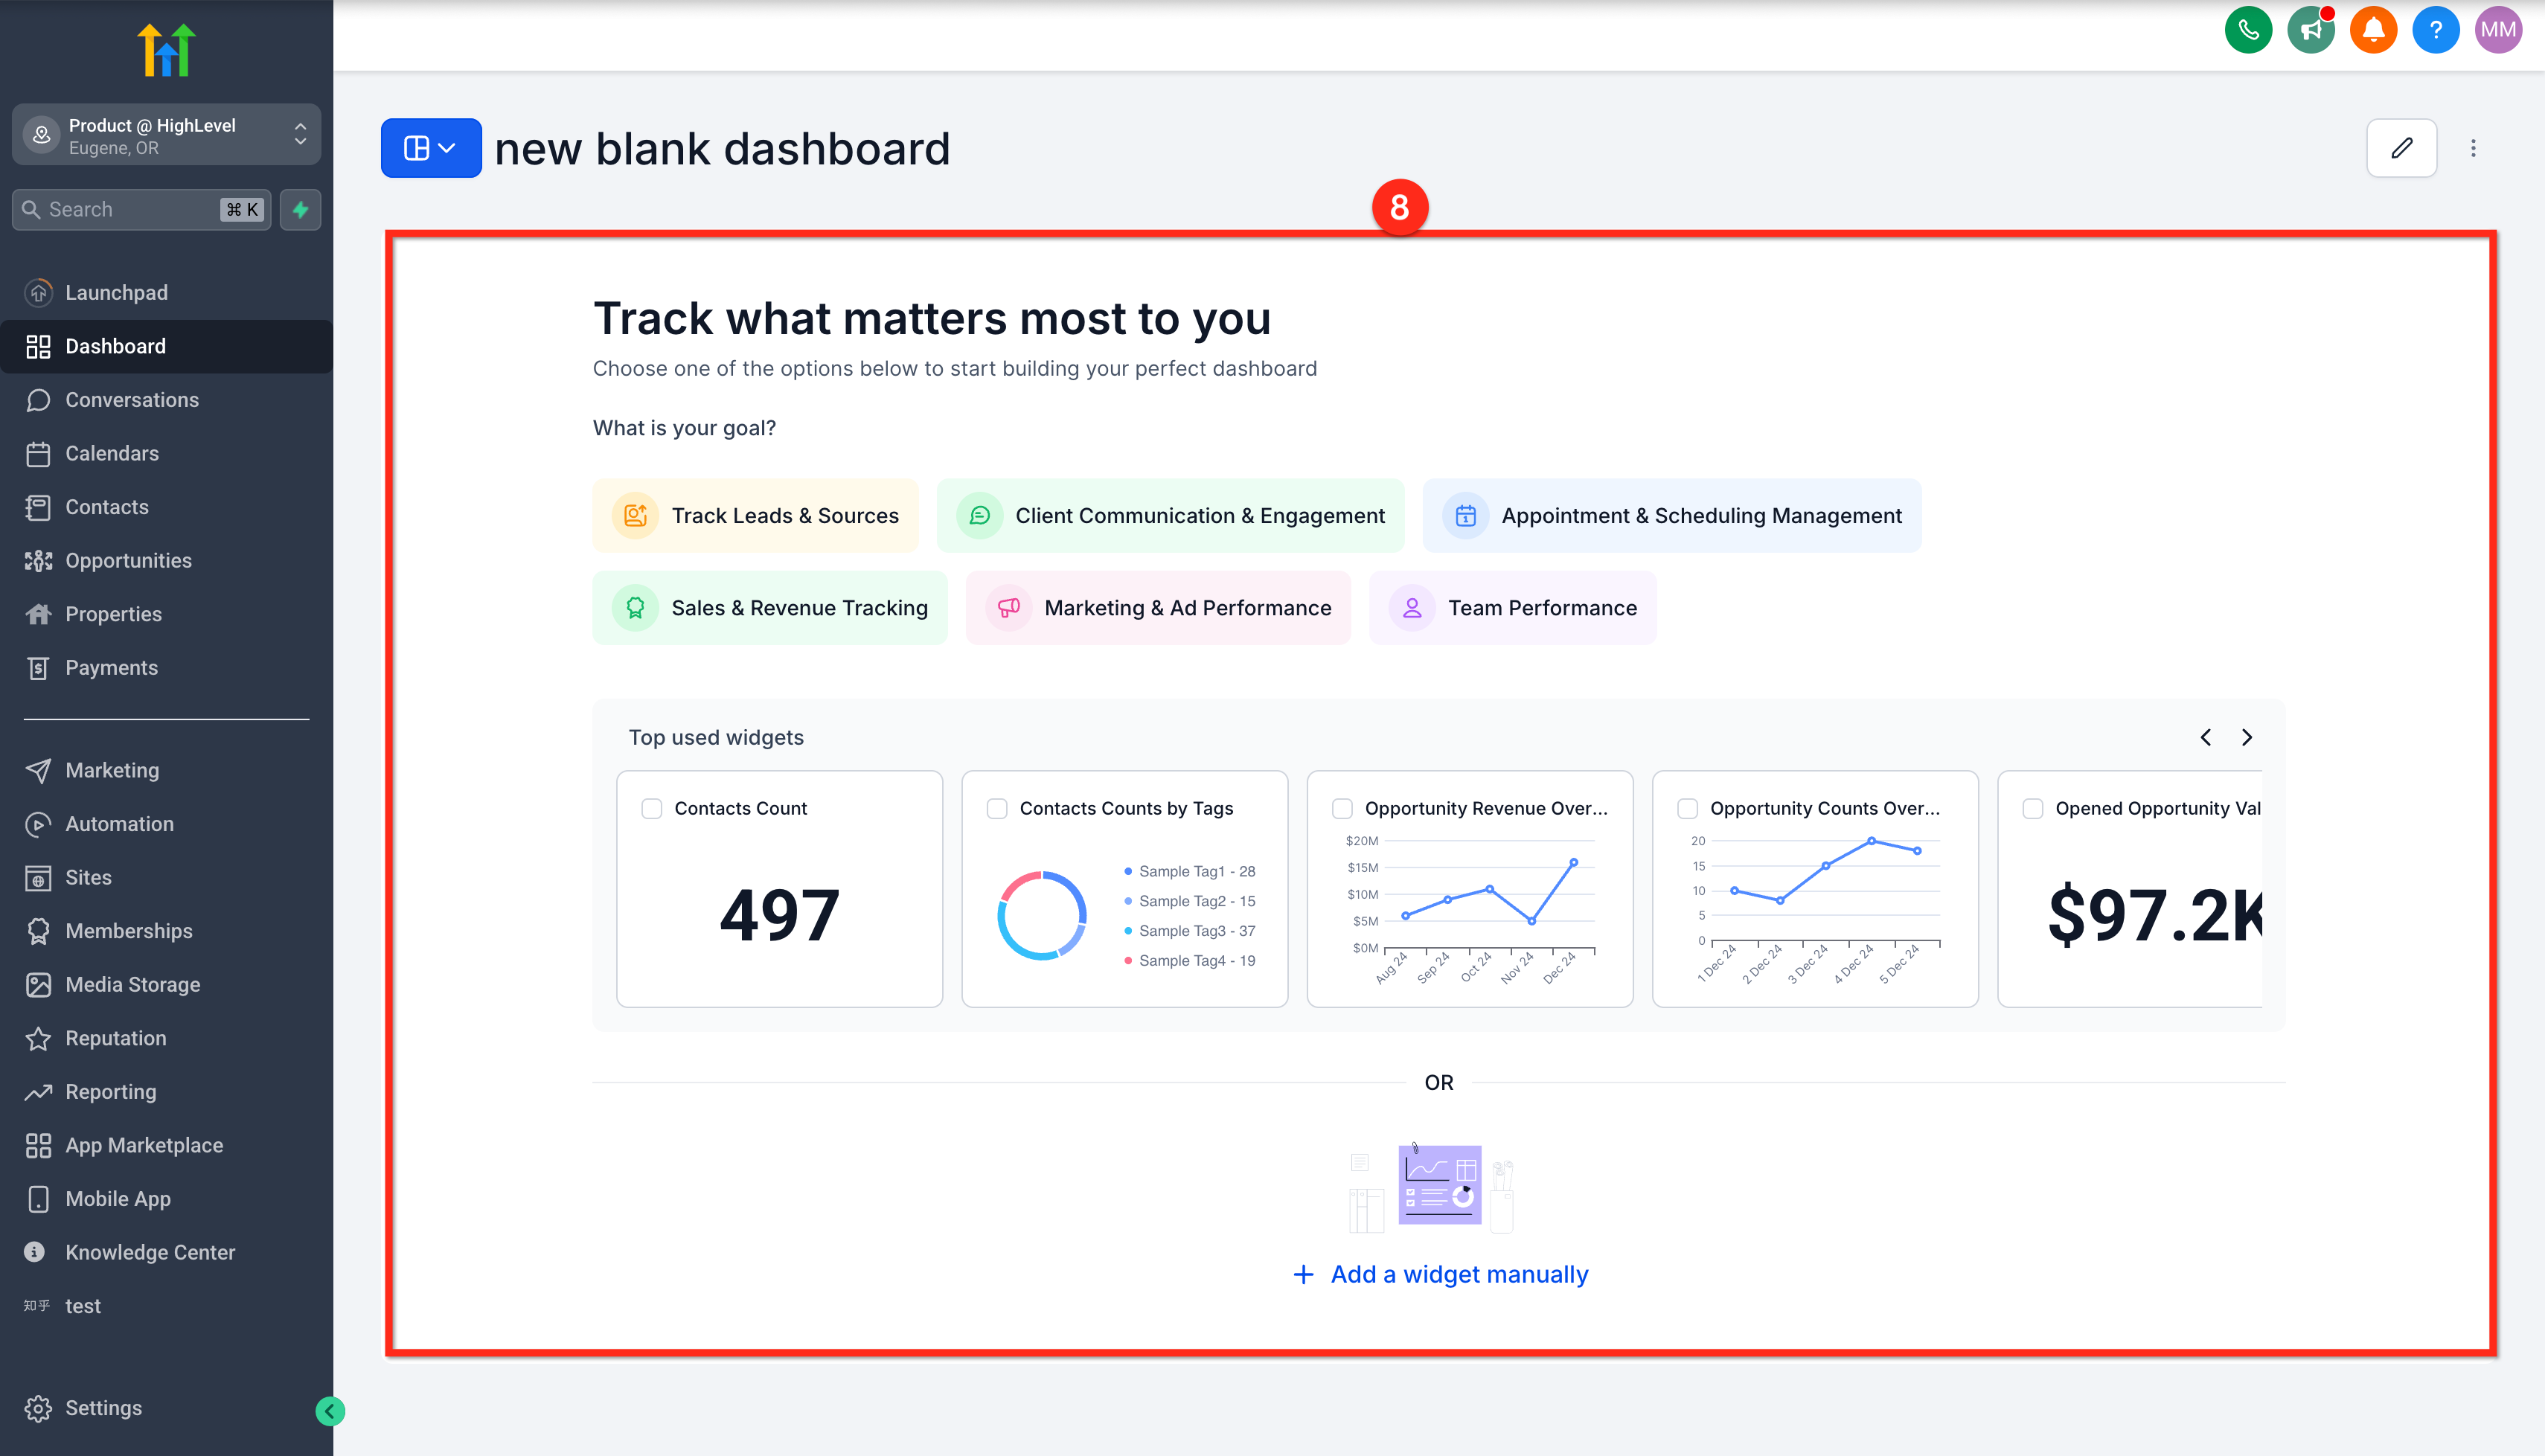Click the pencil edit dashboard icon
Screen dimensions: 2545x1456
click(x=2401, y=148)
